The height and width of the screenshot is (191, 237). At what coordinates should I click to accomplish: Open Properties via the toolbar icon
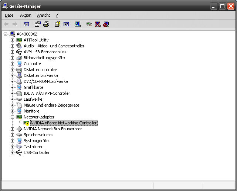(38, 24)
